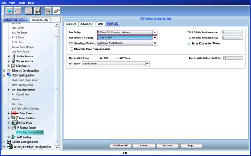Viewport: 251px width, 156px height.
Task: Switch to the ANI tab
Action: tap(100, 24)
